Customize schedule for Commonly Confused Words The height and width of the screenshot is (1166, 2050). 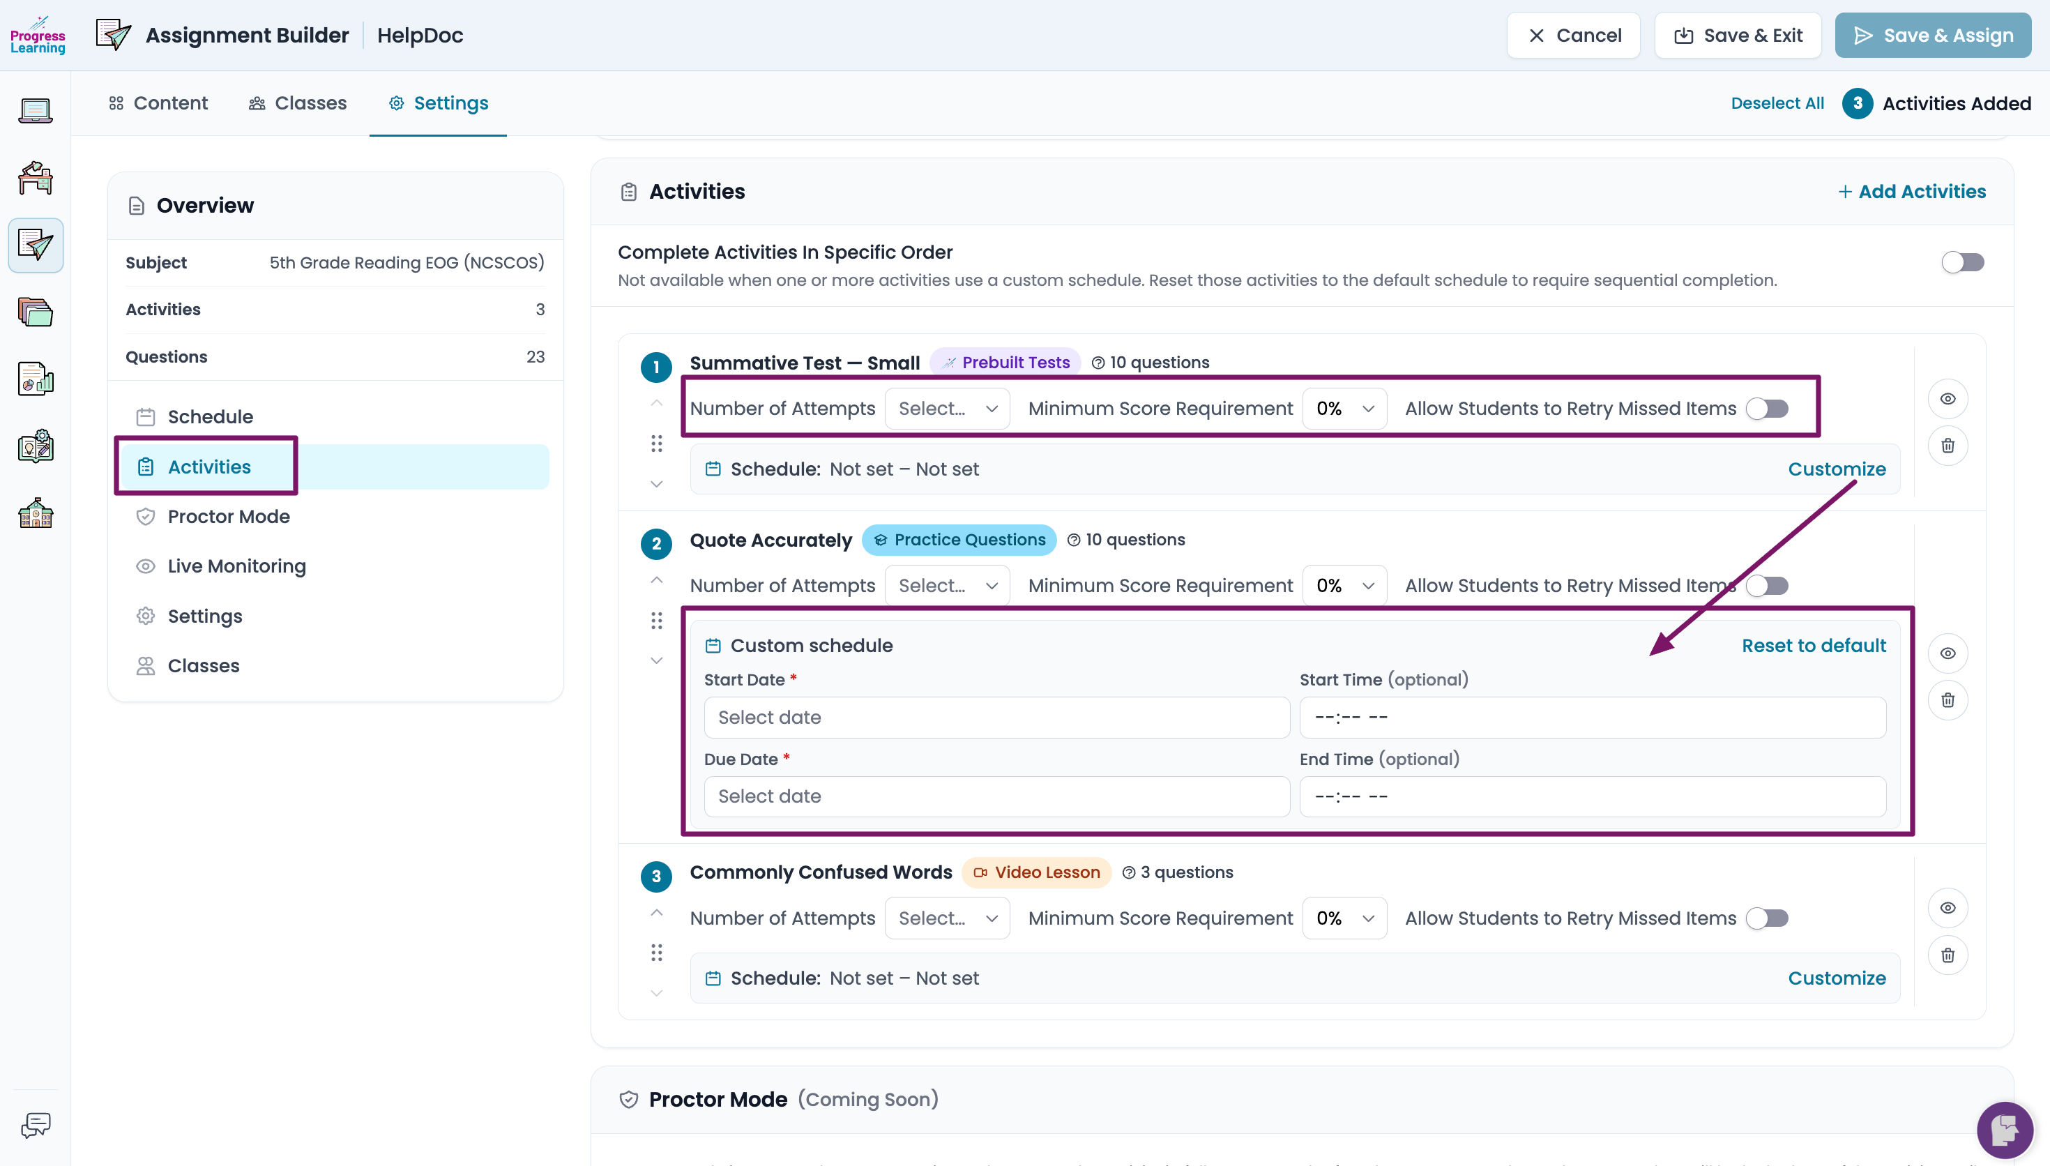[1836, 978]
